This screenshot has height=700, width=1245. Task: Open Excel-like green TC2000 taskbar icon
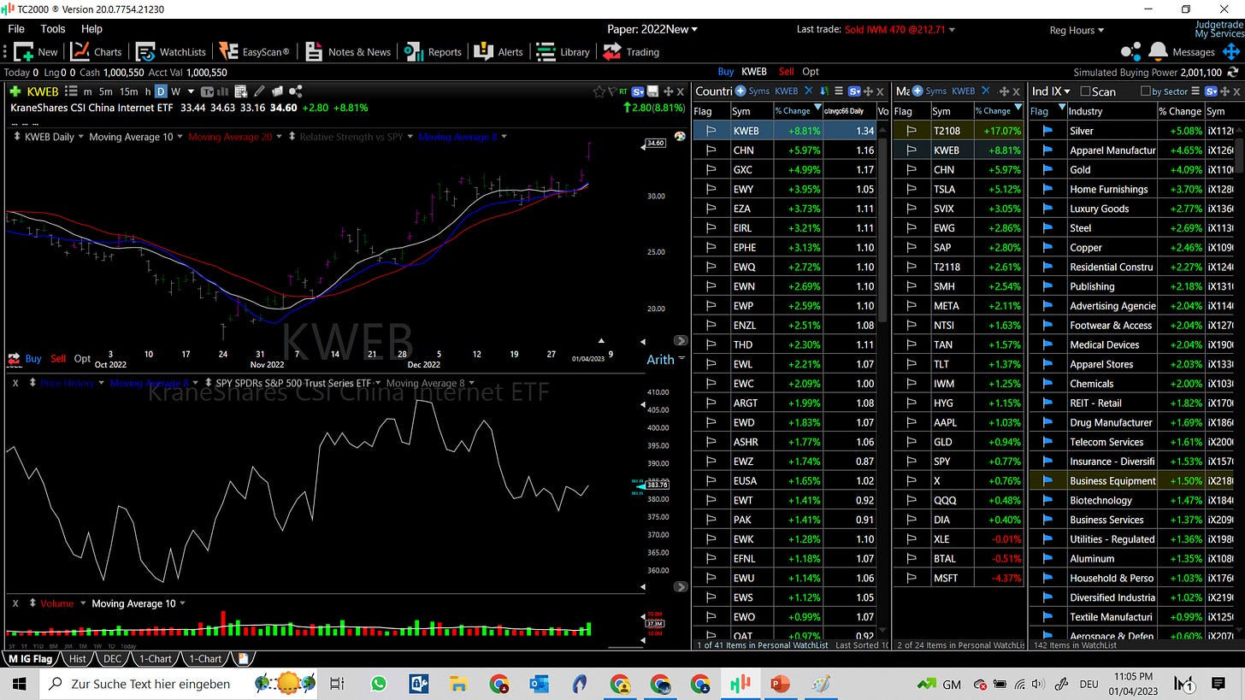(740, 684)
